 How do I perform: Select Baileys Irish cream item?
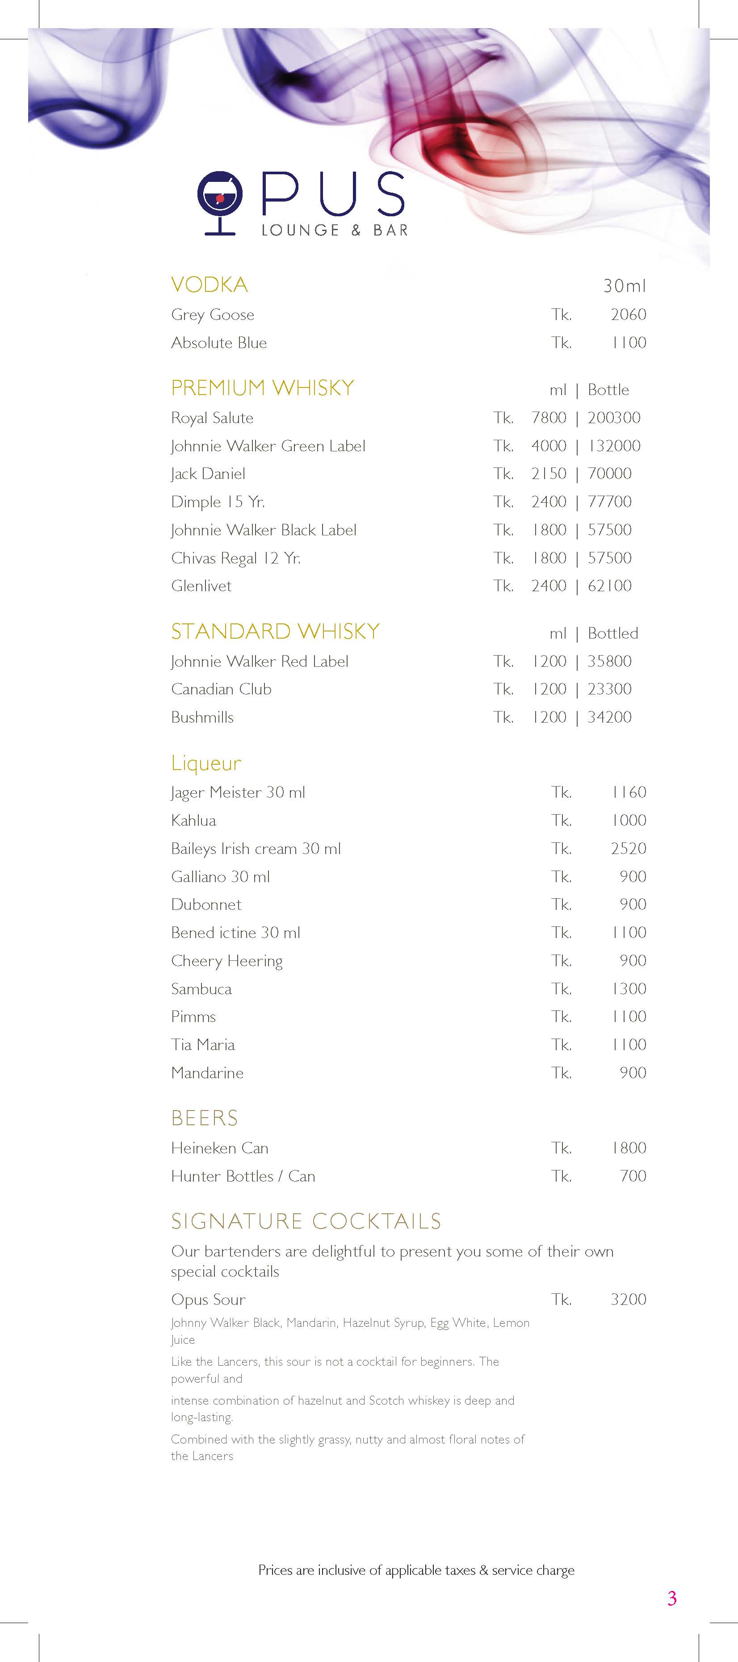(256, 848)
